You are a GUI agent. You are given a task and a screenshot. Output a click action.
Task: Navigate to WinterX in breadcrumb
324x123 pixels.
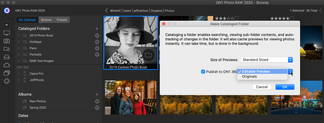click(115, 11)
